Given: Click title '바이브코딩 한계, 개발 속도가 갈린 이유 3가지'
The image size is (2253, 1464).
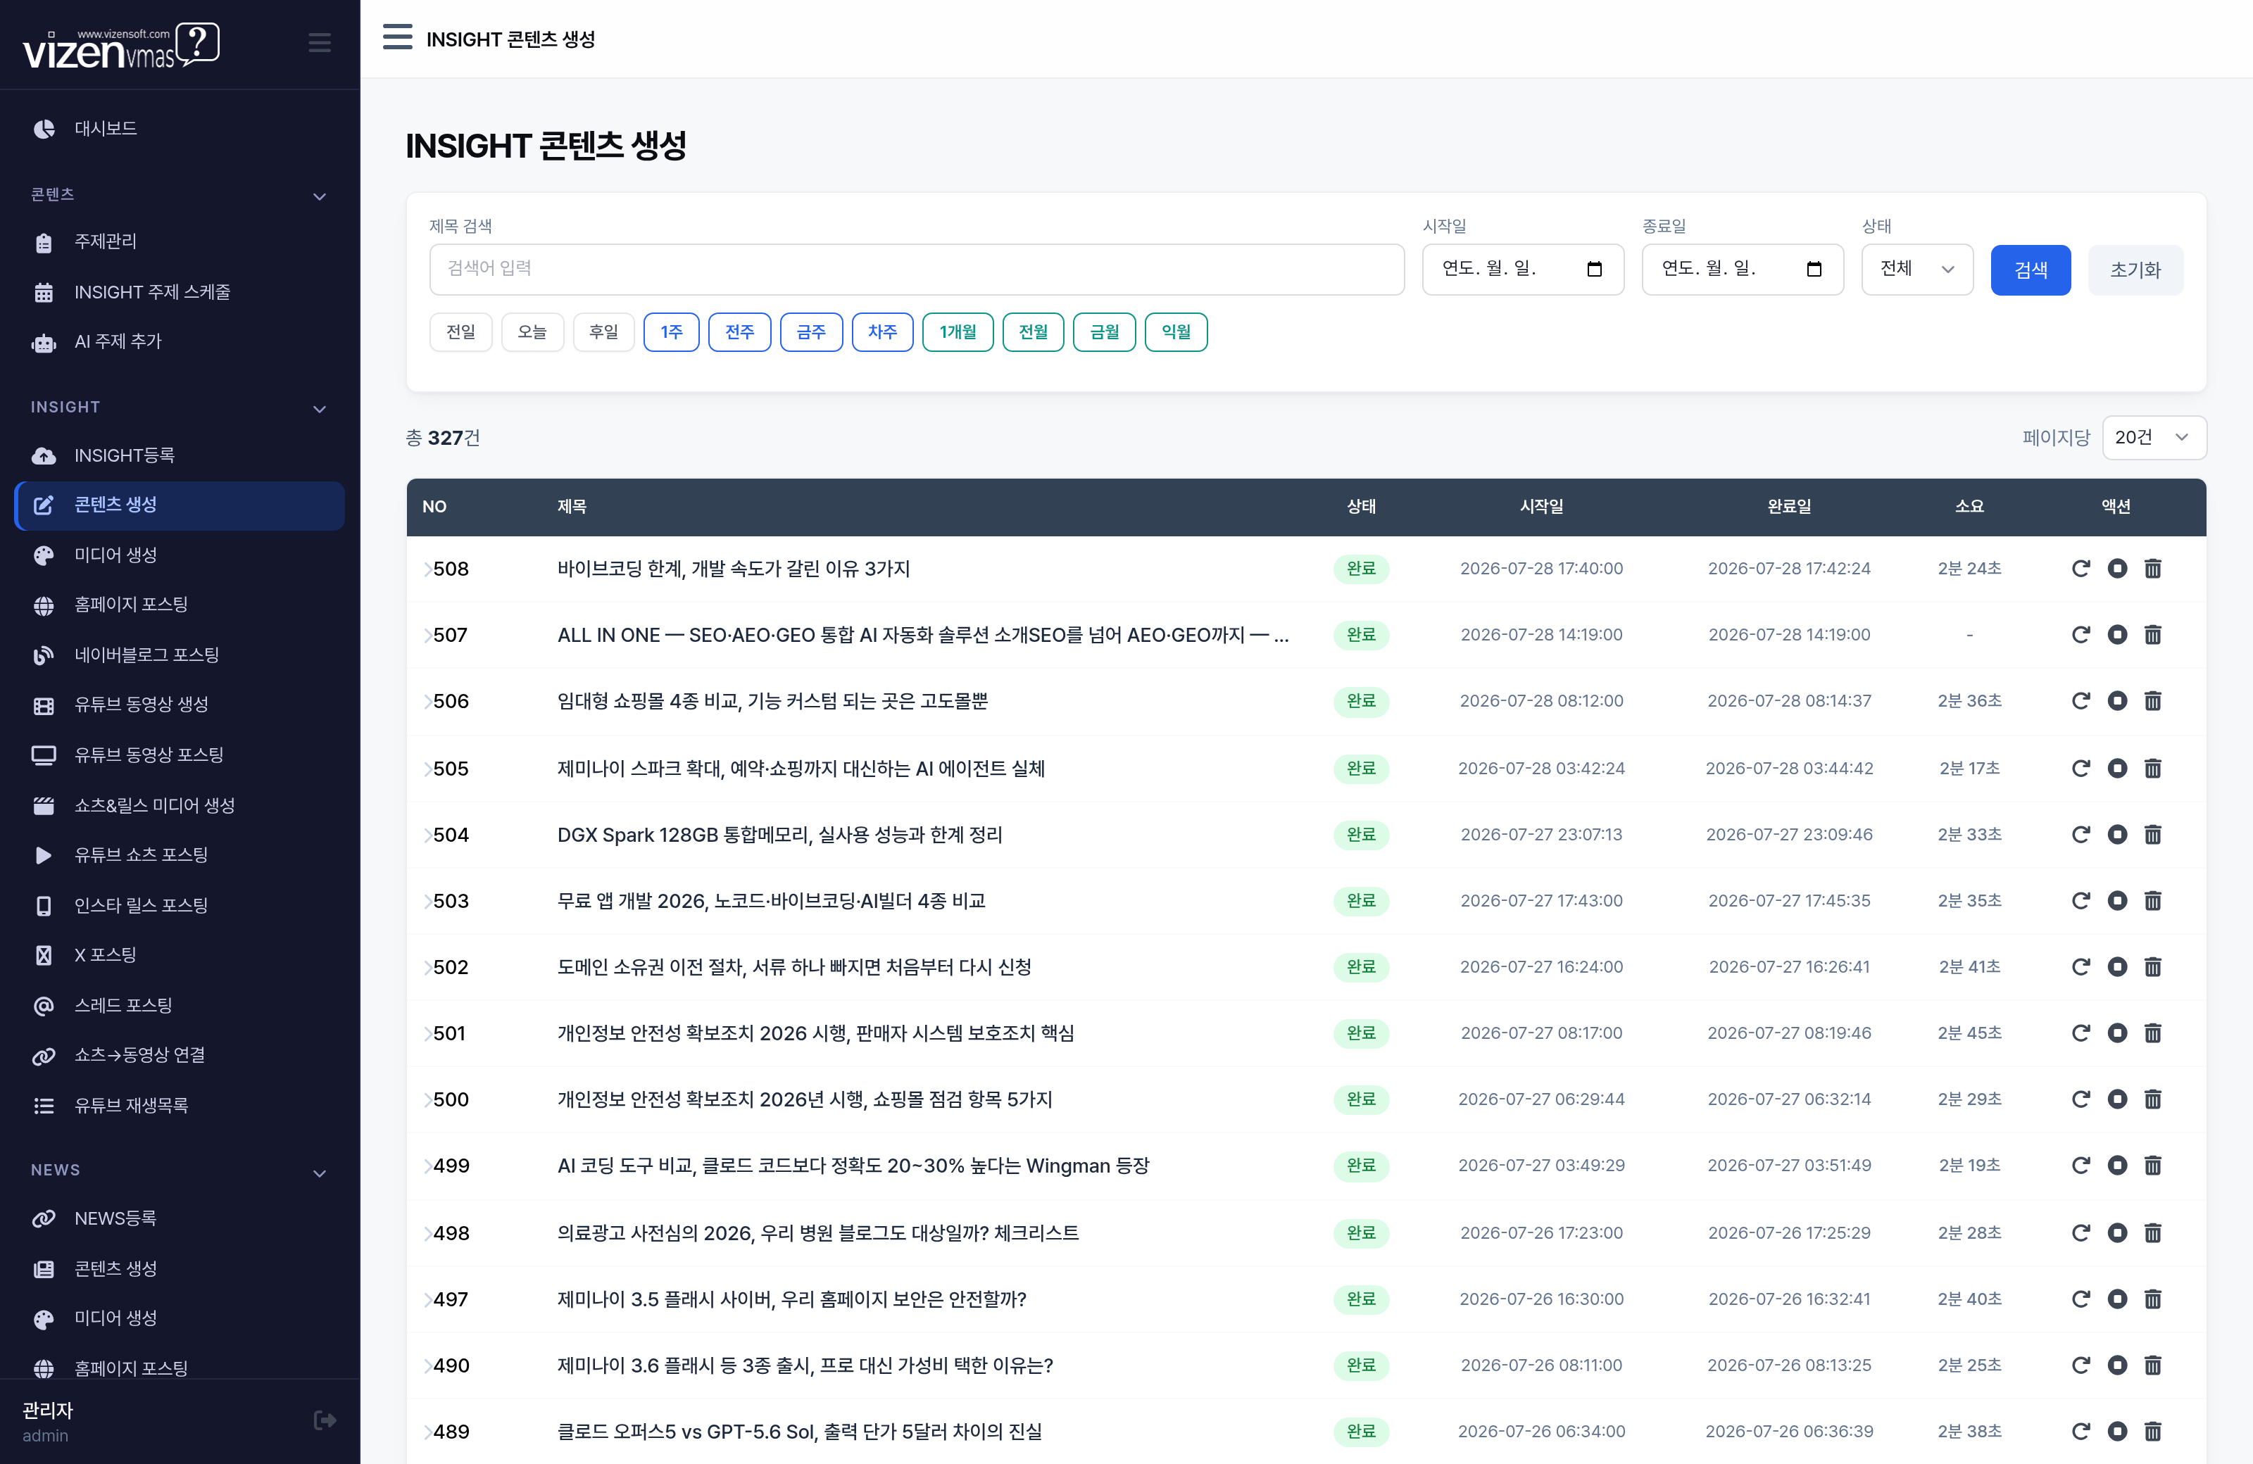Looking at the screenshot, I should (x=734, y=569).
